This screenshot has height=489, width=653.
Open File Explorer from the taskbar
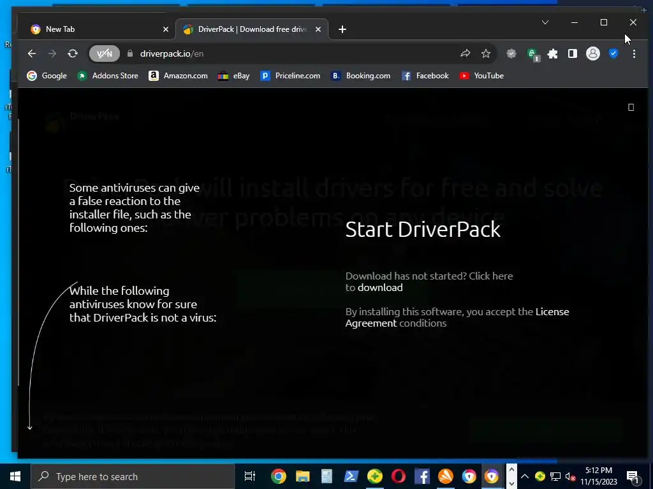[303, 476]
